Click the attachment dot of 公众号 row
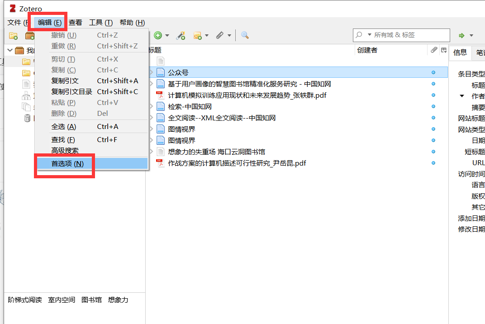 [433, 72]
